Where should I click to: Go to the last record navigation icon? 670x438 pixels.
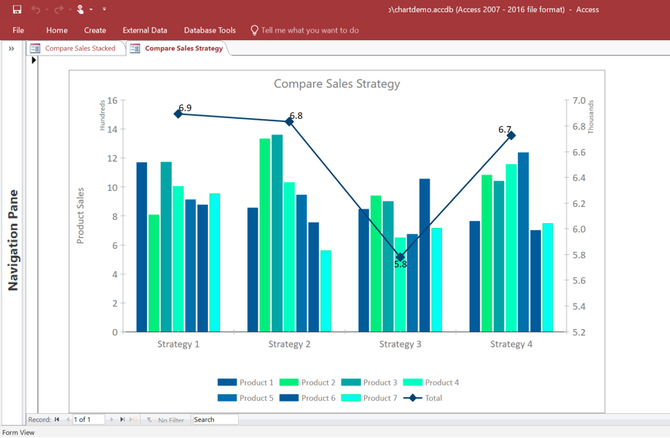pos(122,419)
